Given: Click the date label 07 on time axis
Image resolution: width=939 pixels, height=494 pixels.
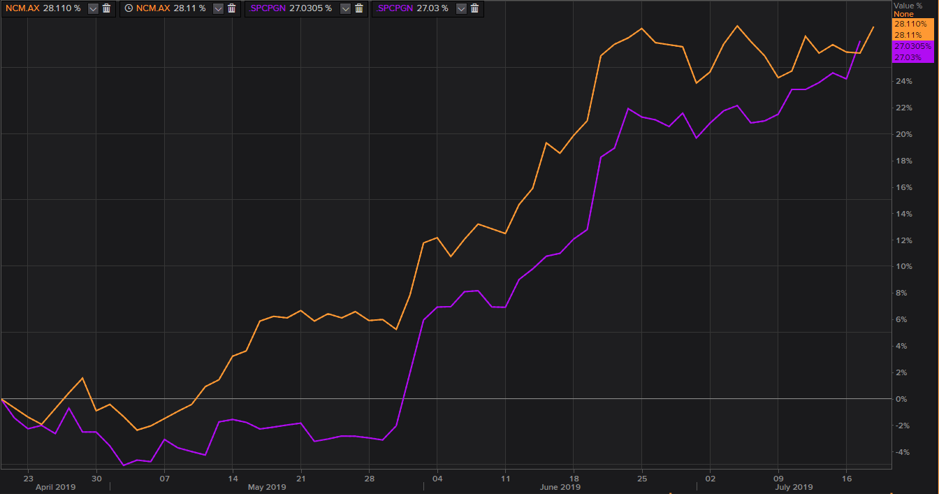Looking at the screenshot, I should [x=164, y=479].
